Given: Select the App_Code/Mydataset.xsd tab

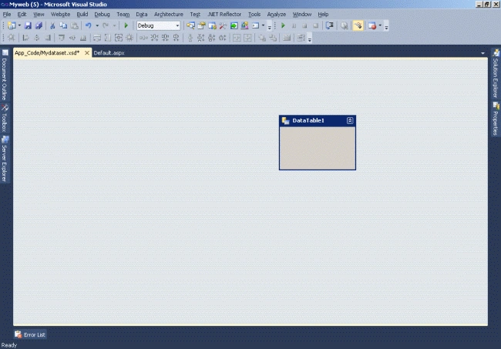Looking at the screenshot, I should 47,53.
